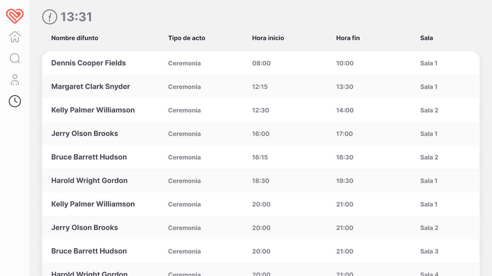Sort by the Hora inicio column header
Screen dimensions: 492x276
268,38
